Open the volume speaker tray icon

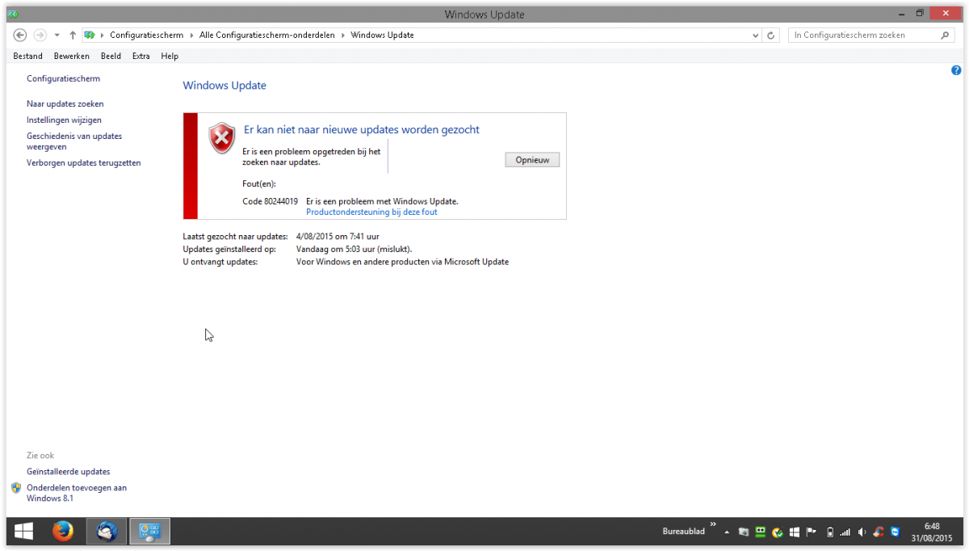tap(862, 532)
